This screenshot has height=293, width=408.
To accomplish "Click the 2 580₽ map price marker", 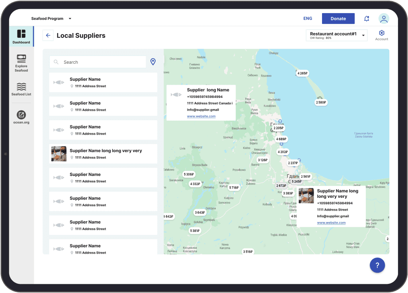I will [321, 102].
